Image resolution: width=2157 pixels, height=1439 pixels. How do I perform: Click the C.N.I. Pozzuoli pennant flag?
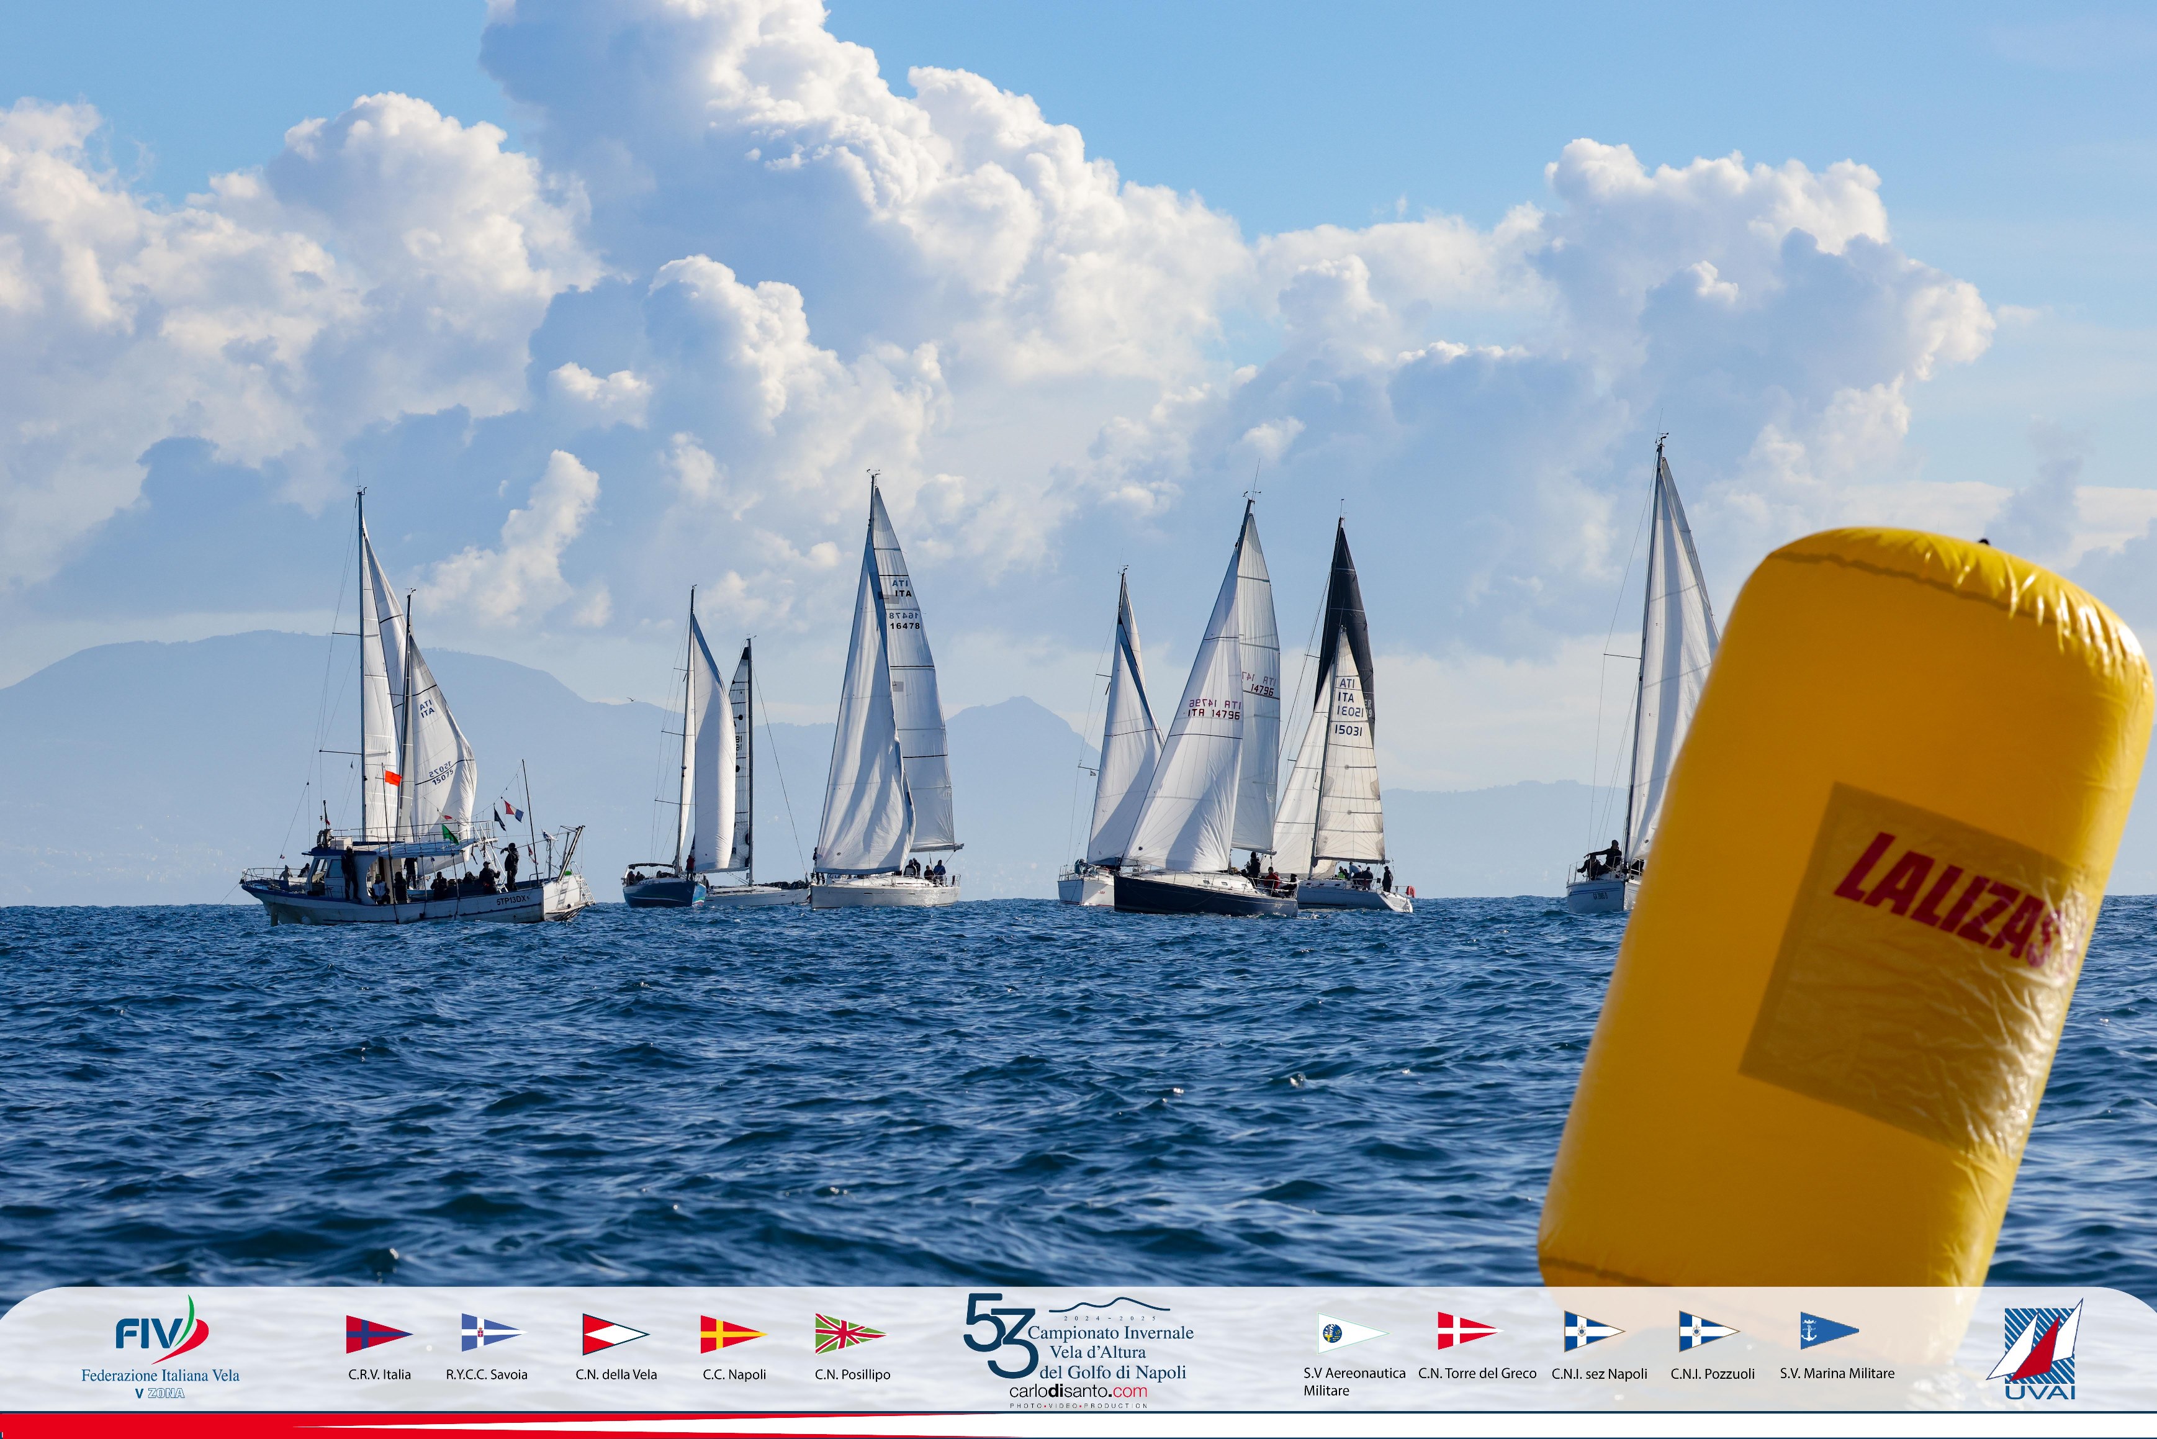(x=1708, y=1332)
